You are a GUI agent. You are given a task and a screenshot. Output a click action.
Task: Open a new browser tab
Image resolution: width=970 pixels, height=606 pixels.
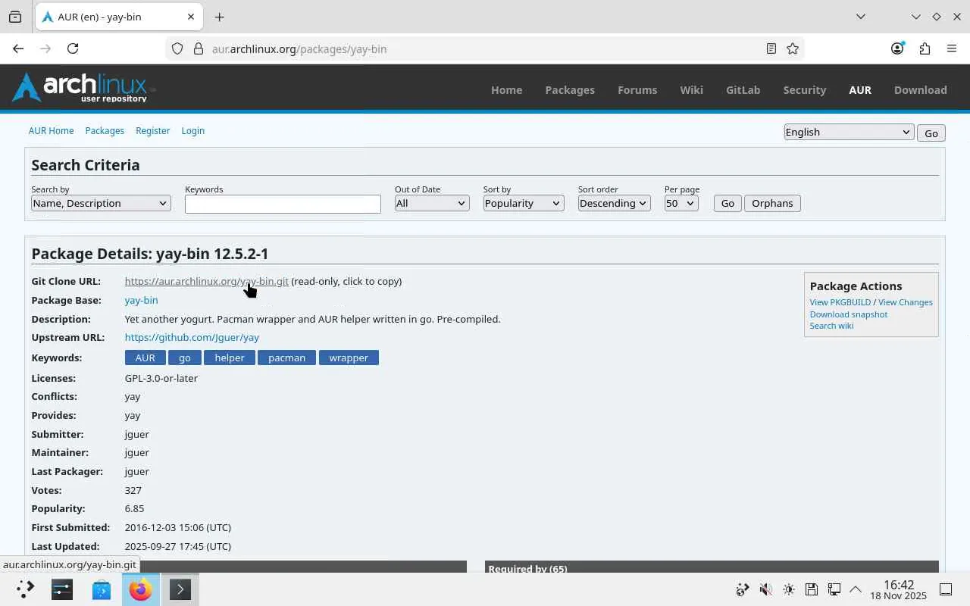pyautogui.click(x=219, y=17)
